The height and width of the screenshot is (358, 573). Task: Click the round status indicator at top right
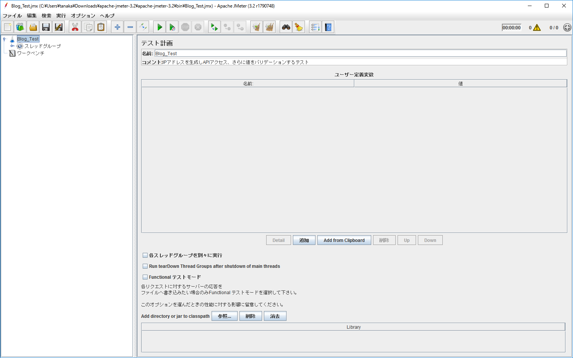(x=567, y=27)
